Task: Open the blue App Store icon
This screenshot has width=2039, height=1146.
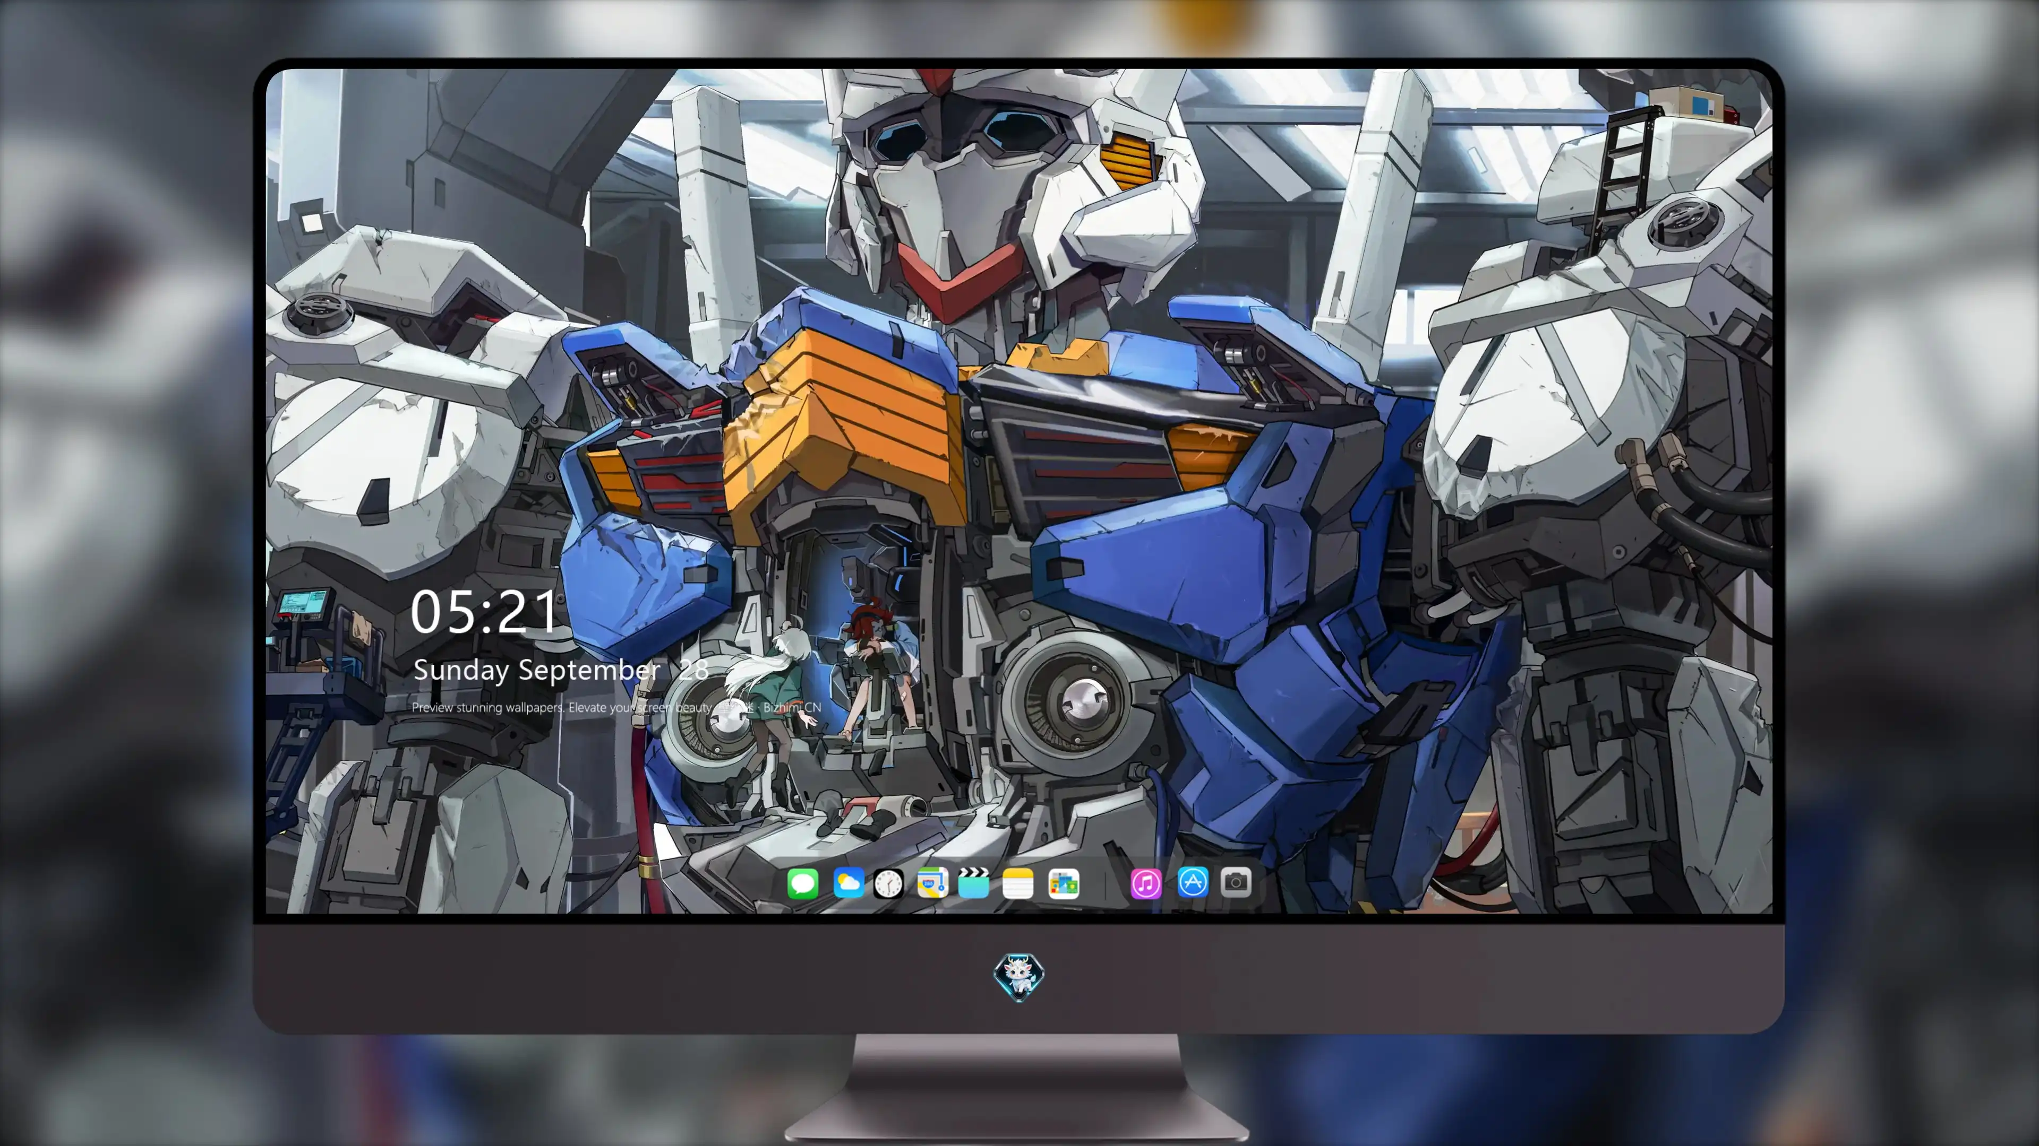Action: pyautogui.click(x=1193, y=882)
